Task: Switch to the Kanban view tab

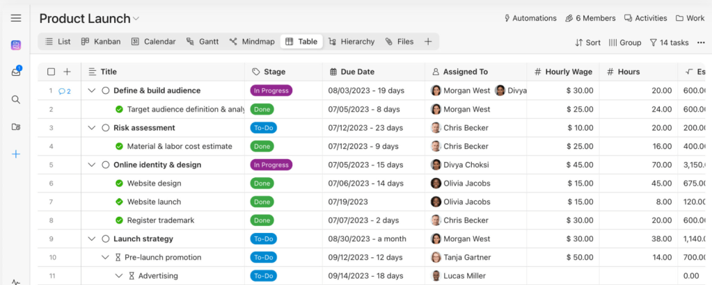Action: [x=101, y=42]
